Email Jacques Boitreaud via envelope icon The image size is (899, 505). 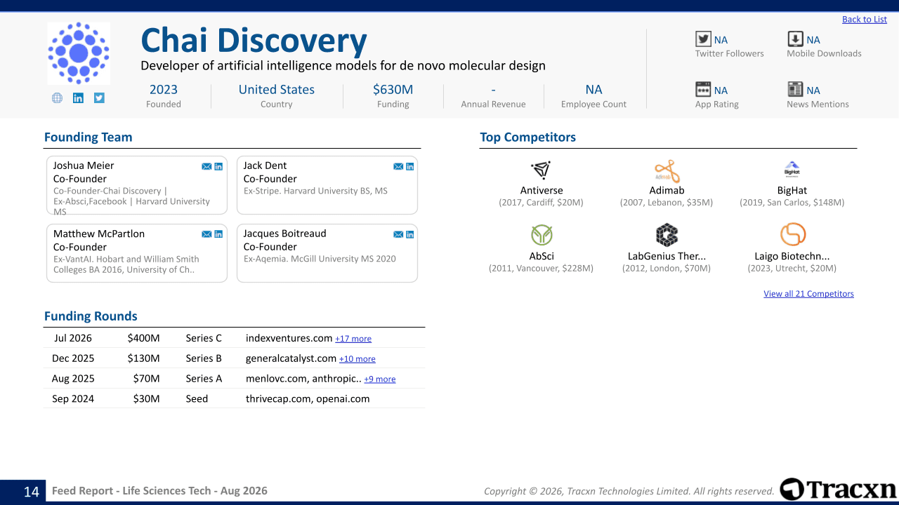(398, 234)
